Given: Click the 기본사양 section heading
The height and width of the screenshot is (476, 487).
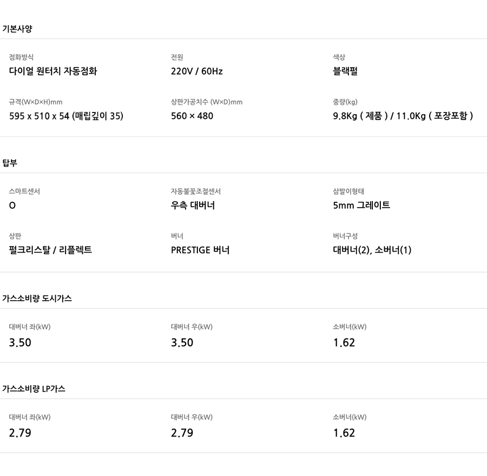Looking at the screenshot, I should coord(17,29).
